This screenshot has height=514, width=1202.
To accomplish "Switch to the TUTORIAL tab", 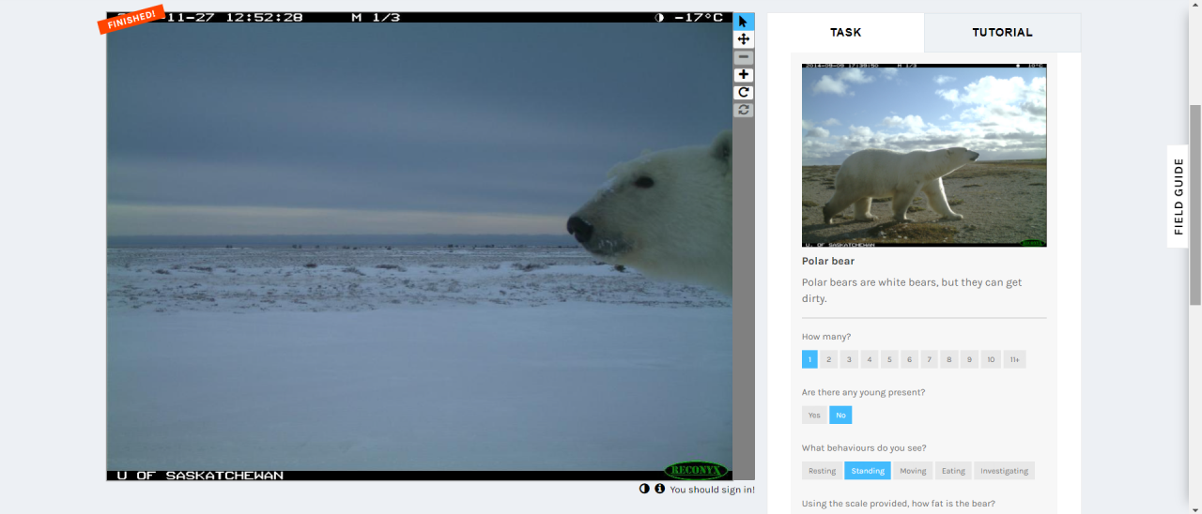I will [1002, 32].
